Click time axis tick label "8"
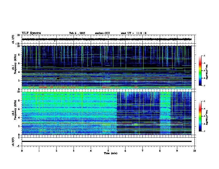This screenshot has height=169, width=219. point(160,151)
